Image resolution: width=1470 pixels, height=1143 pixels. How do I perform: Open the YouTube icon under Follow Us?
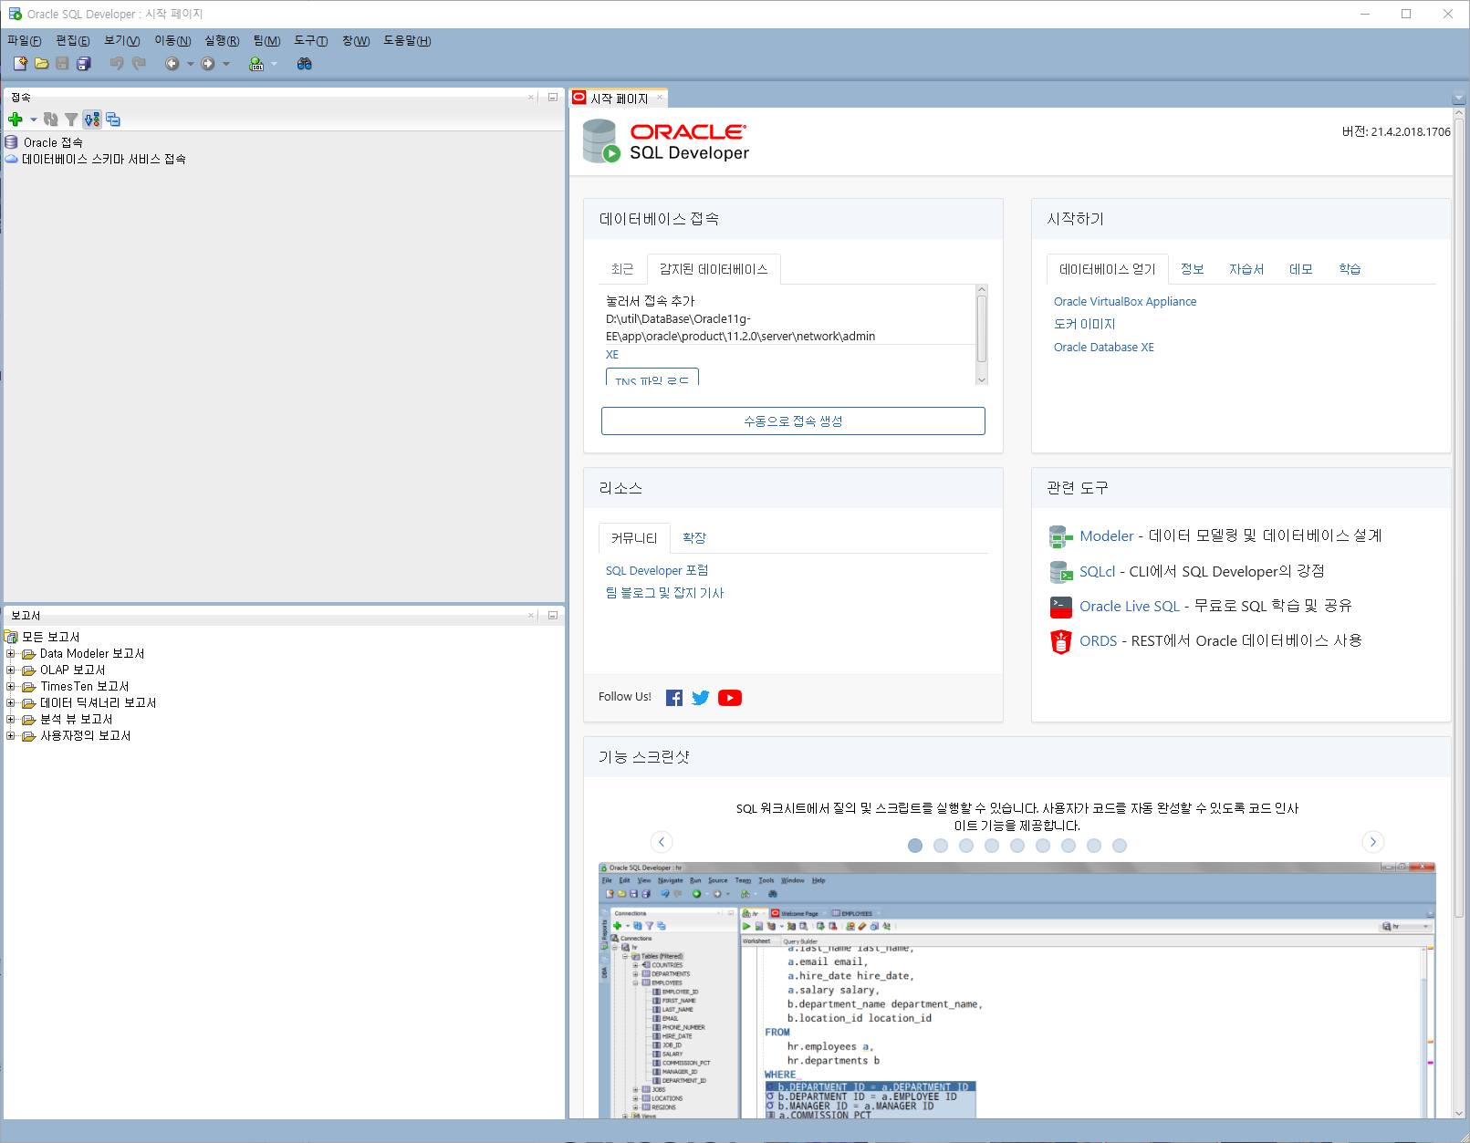click(730, 698)
